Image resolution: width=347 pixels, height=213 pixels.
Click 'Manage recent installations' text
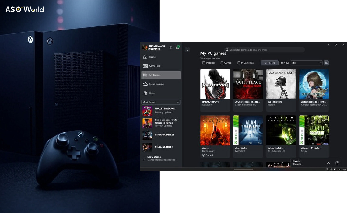tap(161, 160)
